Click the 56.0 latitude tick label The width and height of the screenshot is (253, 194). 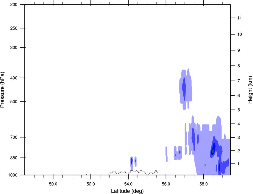166,184
